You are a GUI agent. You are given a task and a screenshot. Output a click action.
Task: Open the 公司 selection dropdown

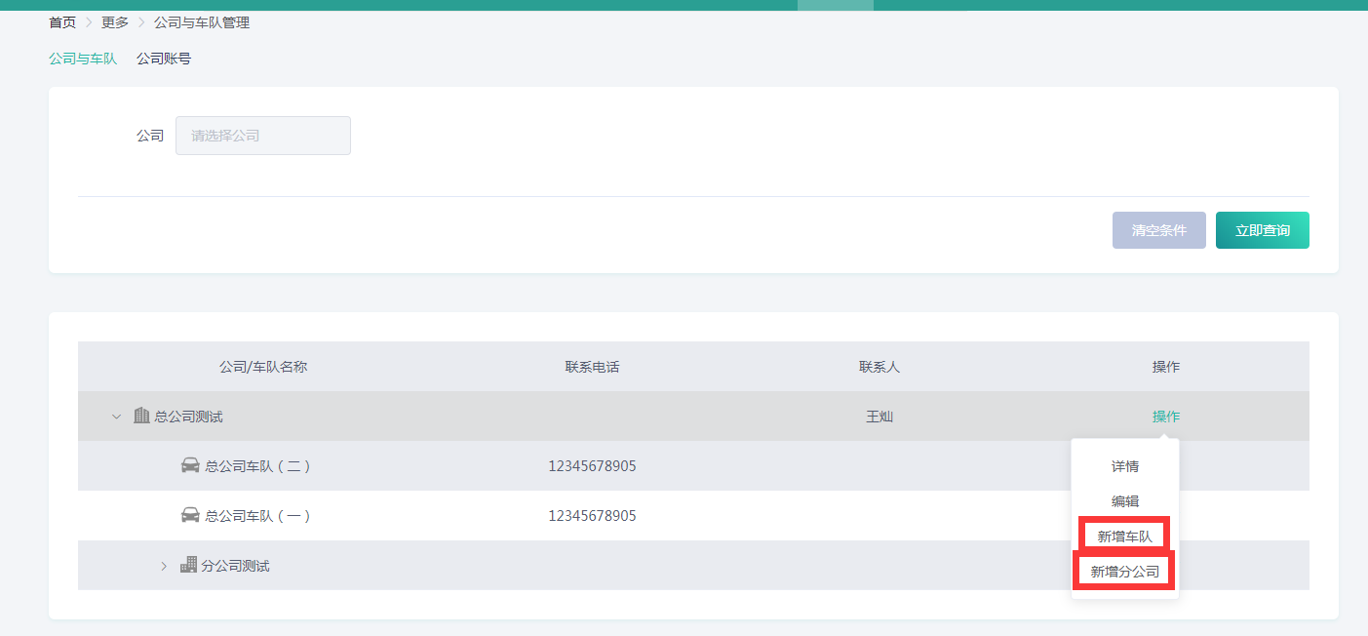(262, 136)
